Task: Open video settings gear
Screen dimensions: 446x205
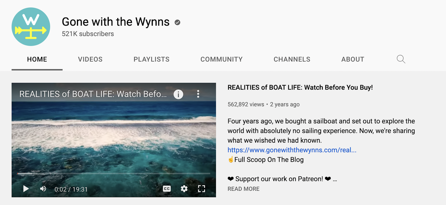Action: tap(184, 189)
